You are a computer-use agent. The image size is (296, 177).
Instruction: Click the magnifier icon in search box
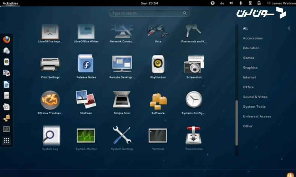pos(185,13)
